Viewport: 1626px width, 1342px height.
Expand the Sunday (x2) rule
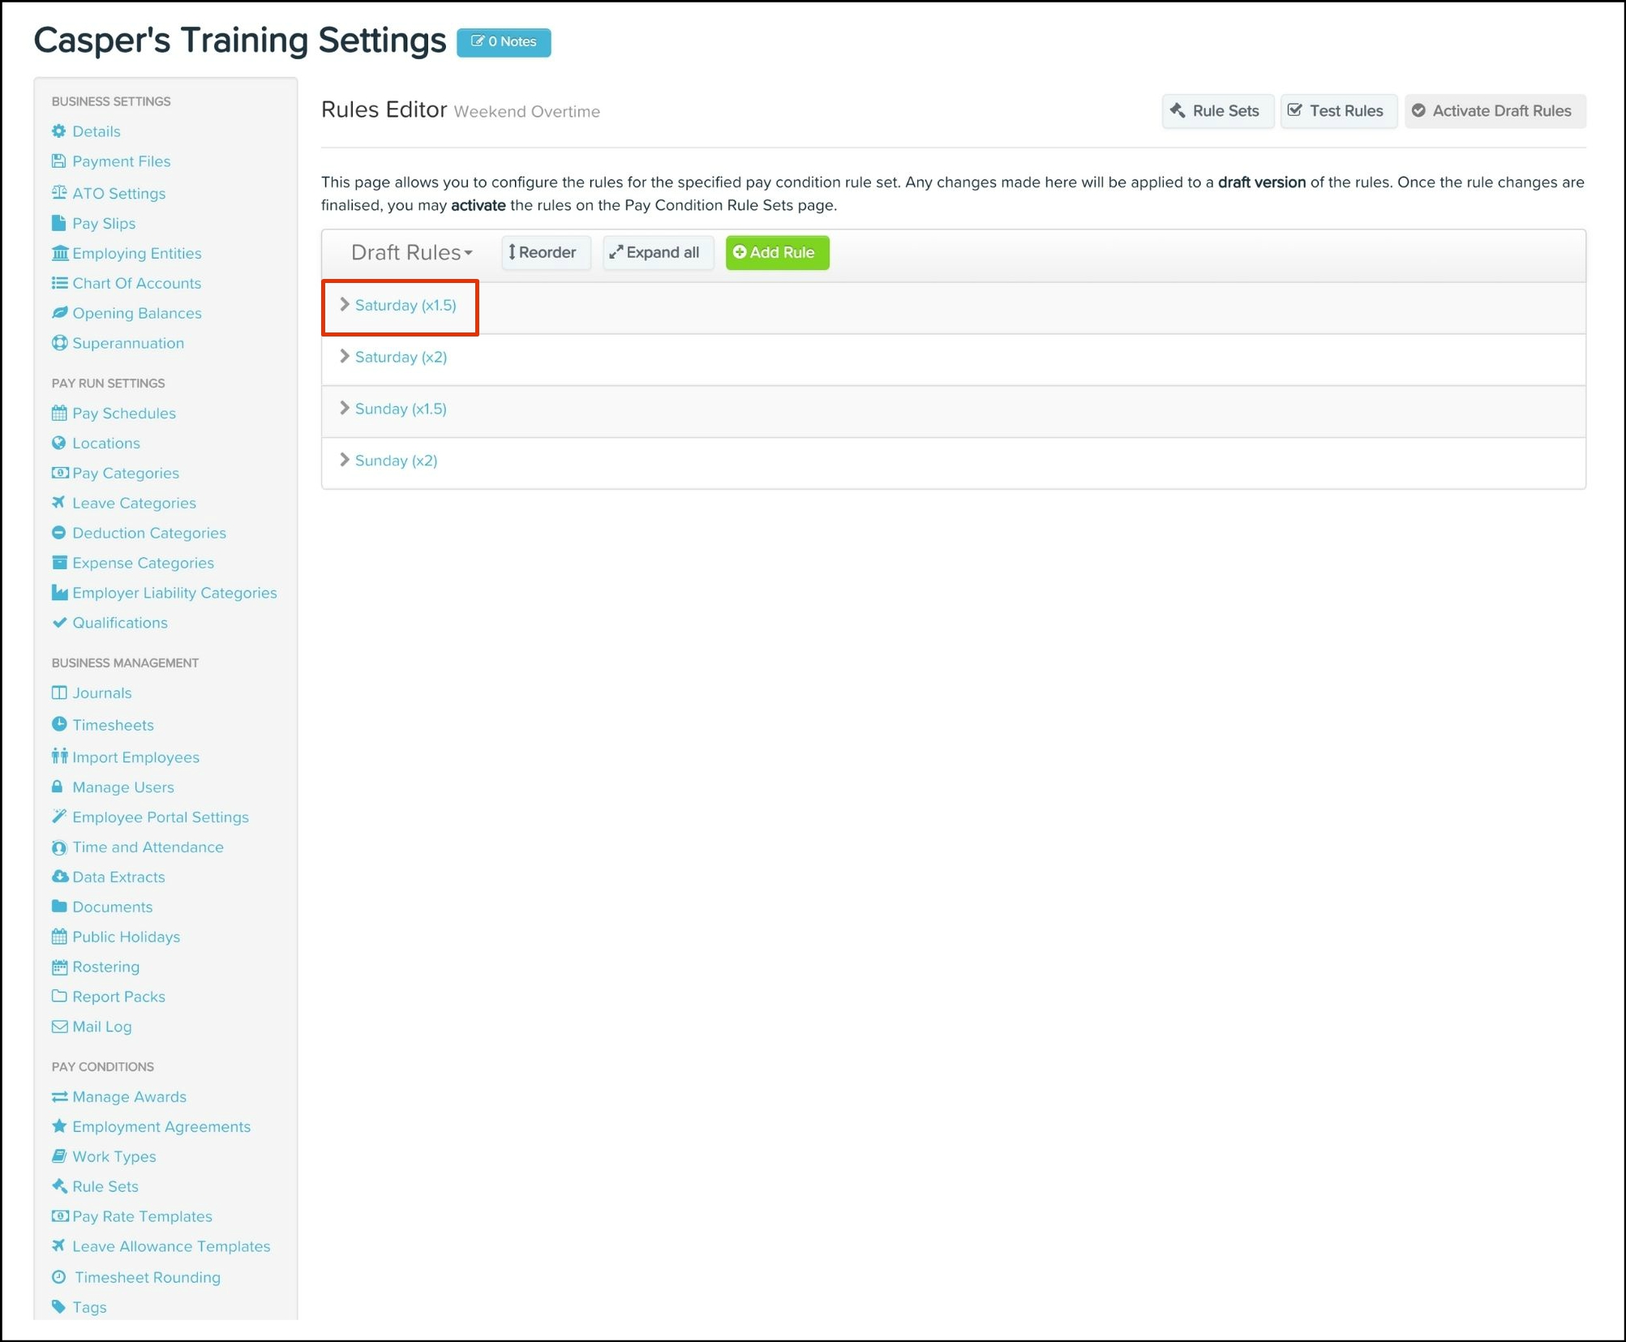[396, 461]
